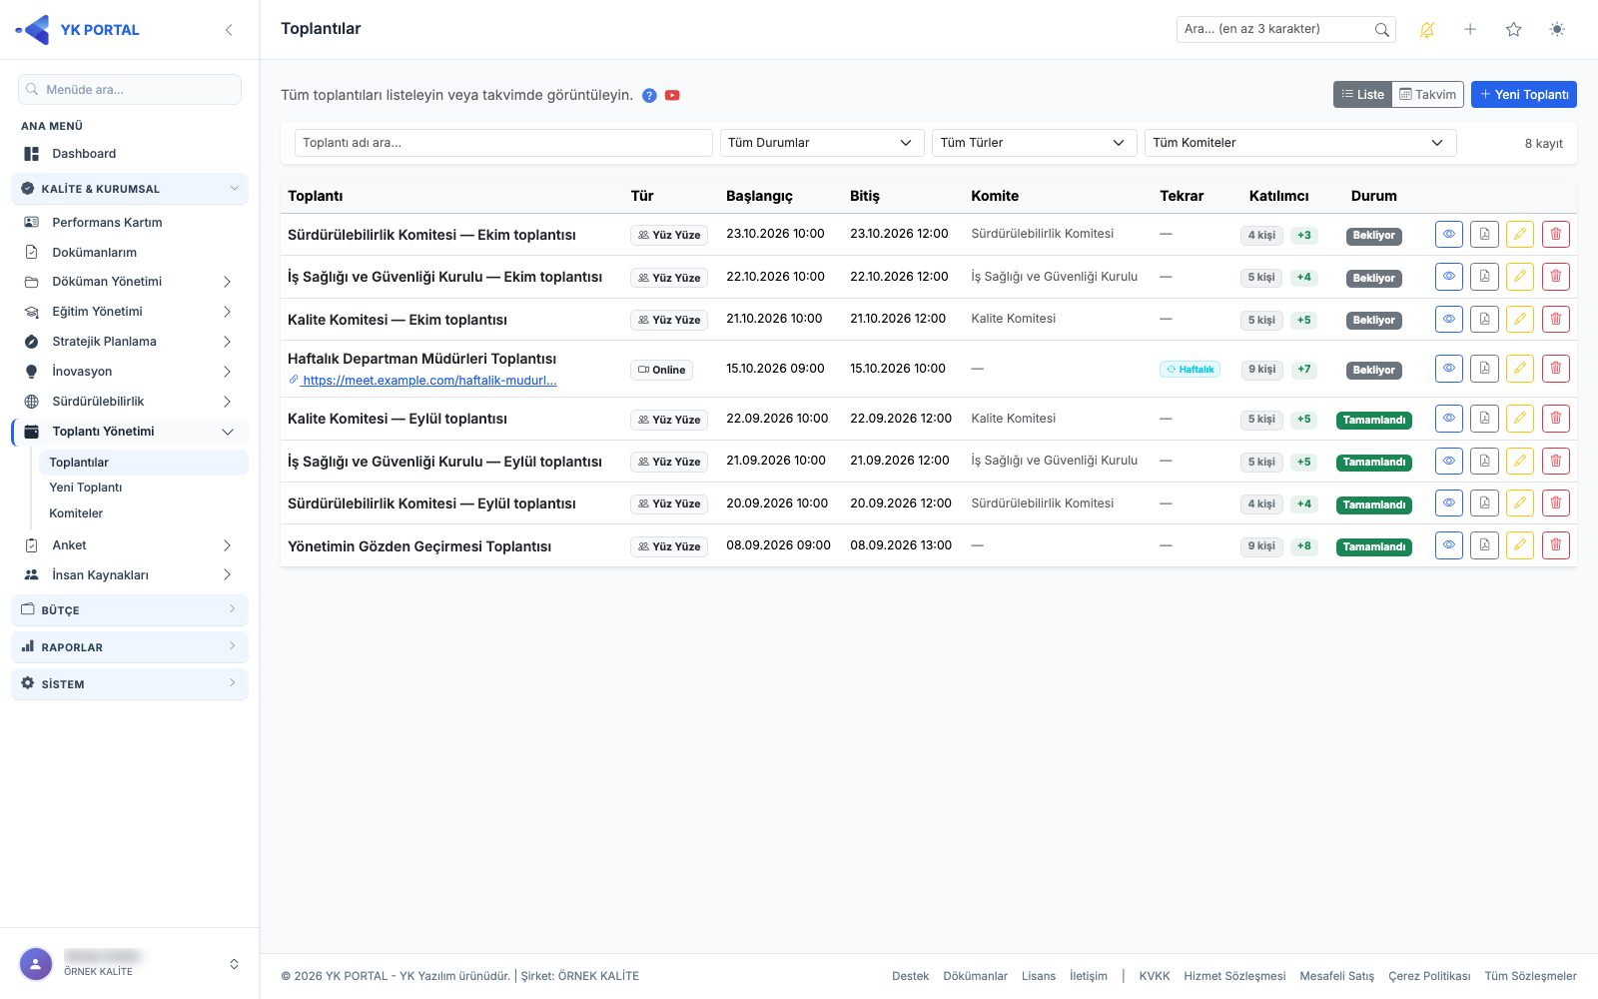
Task: Click the muted notifications bell icon
Action: click(x=1426, y=30)
